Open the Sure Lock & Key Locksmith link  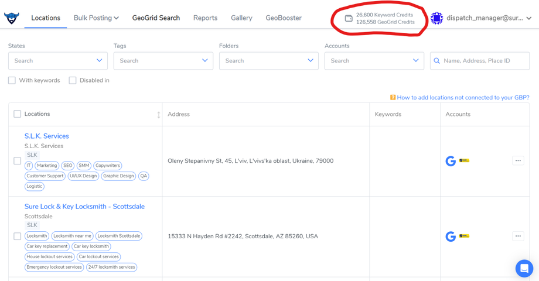click(x=84, y=207)
